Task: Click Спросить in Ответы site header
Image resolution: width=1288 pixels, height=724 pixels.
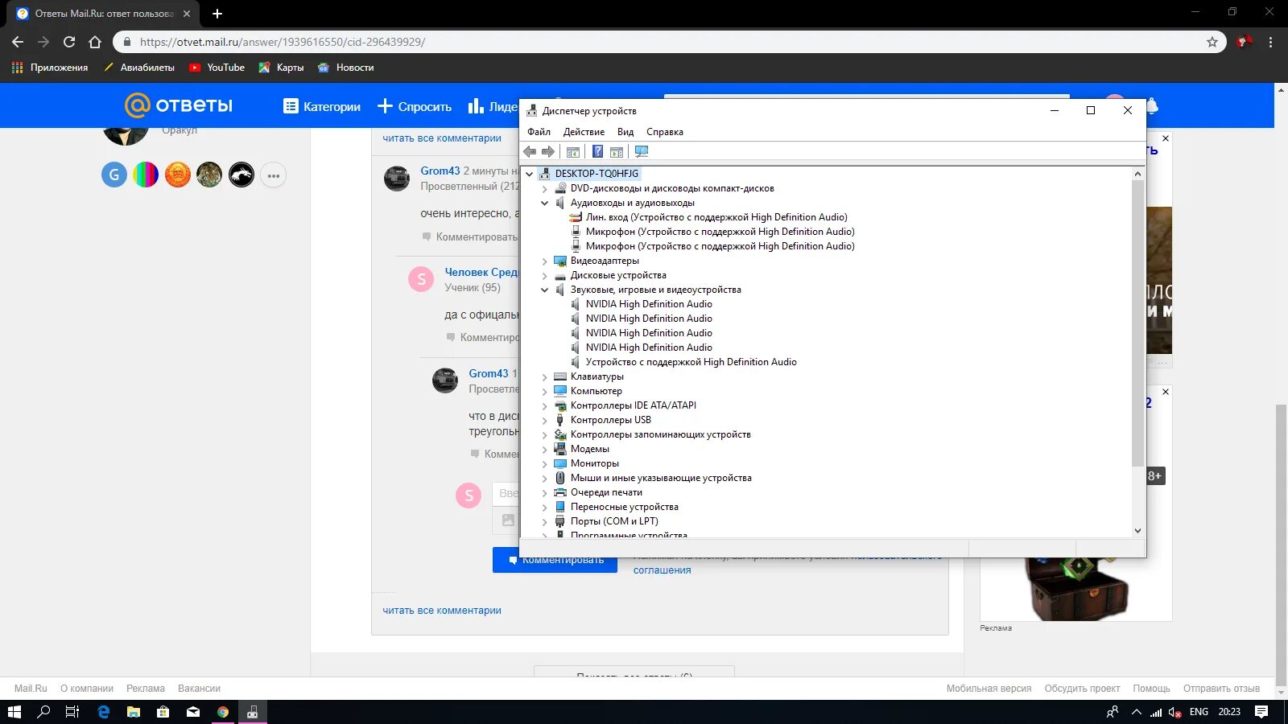Action: tap(415, 106)
